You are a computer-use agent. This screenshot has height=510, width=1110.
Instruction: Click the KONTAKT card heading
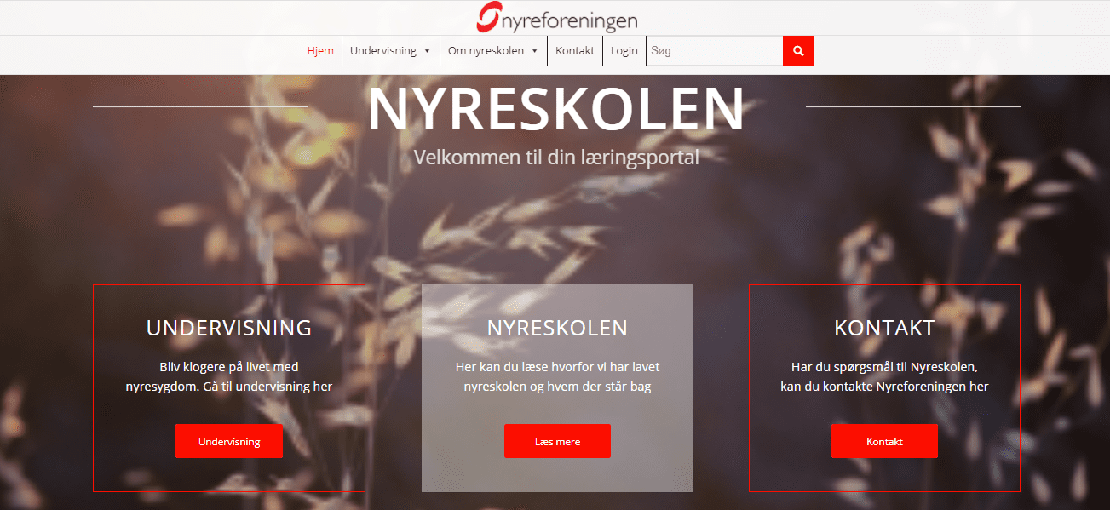[884, 328]
